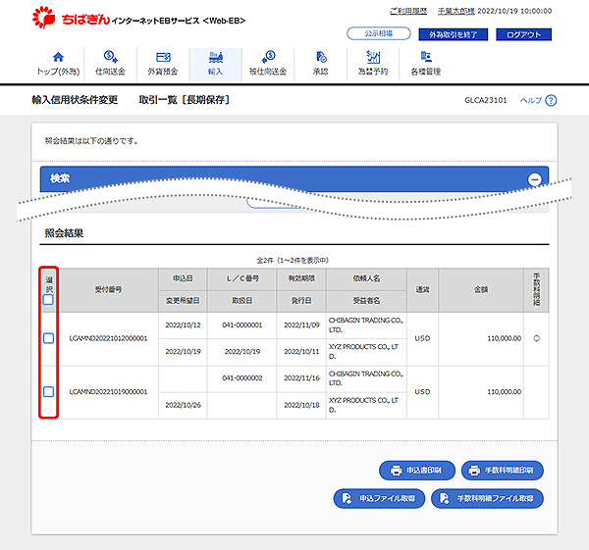
Task: Click the 公示相場 button
Action: [379, 33]
